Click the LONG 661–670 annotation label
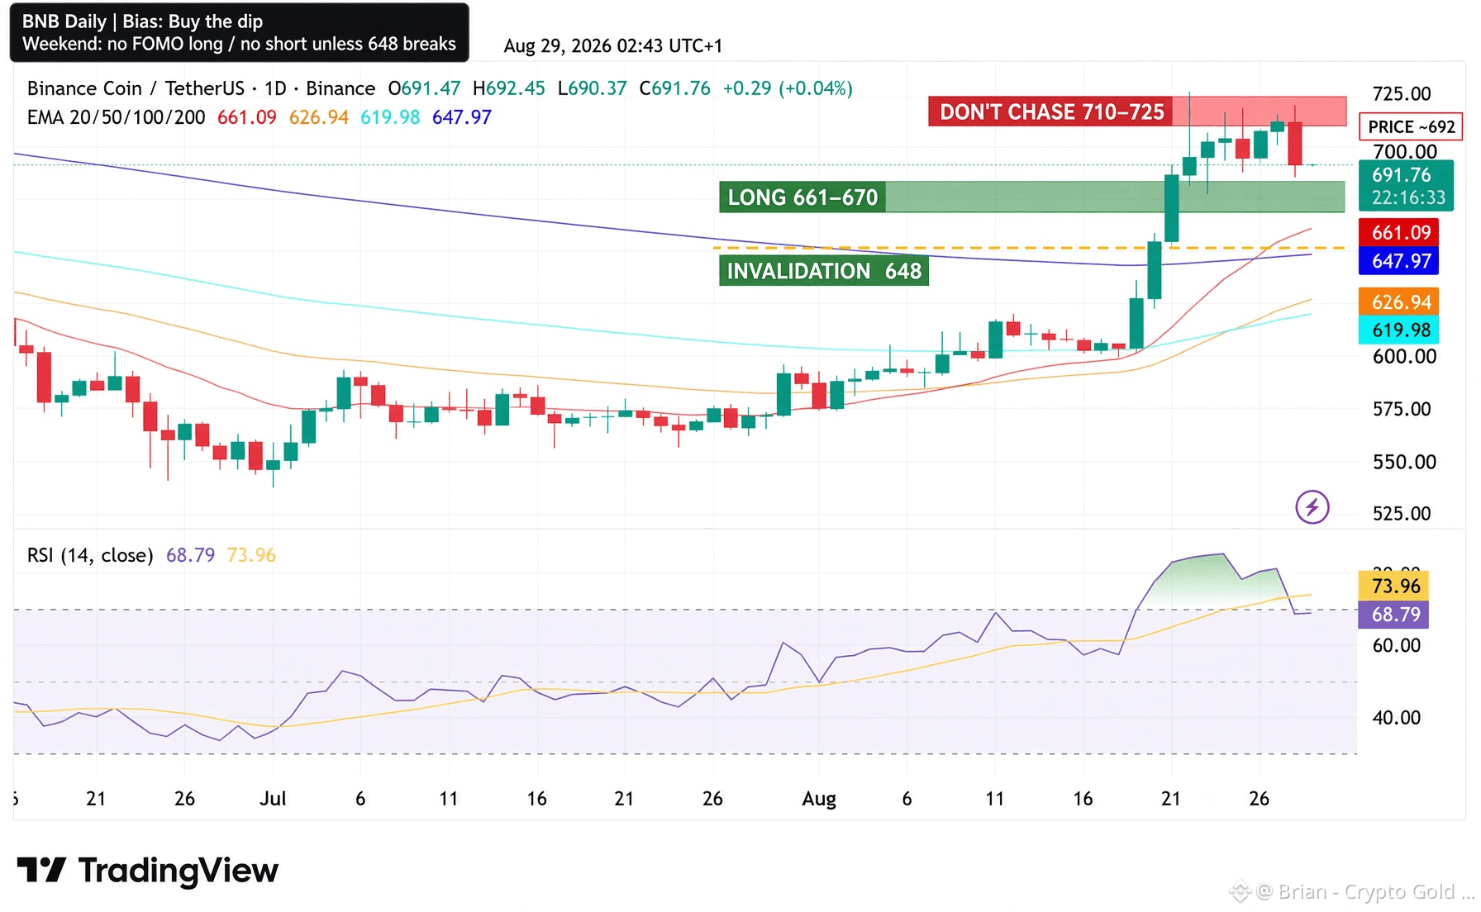The image size is (1481, 912). click(802, 197)
